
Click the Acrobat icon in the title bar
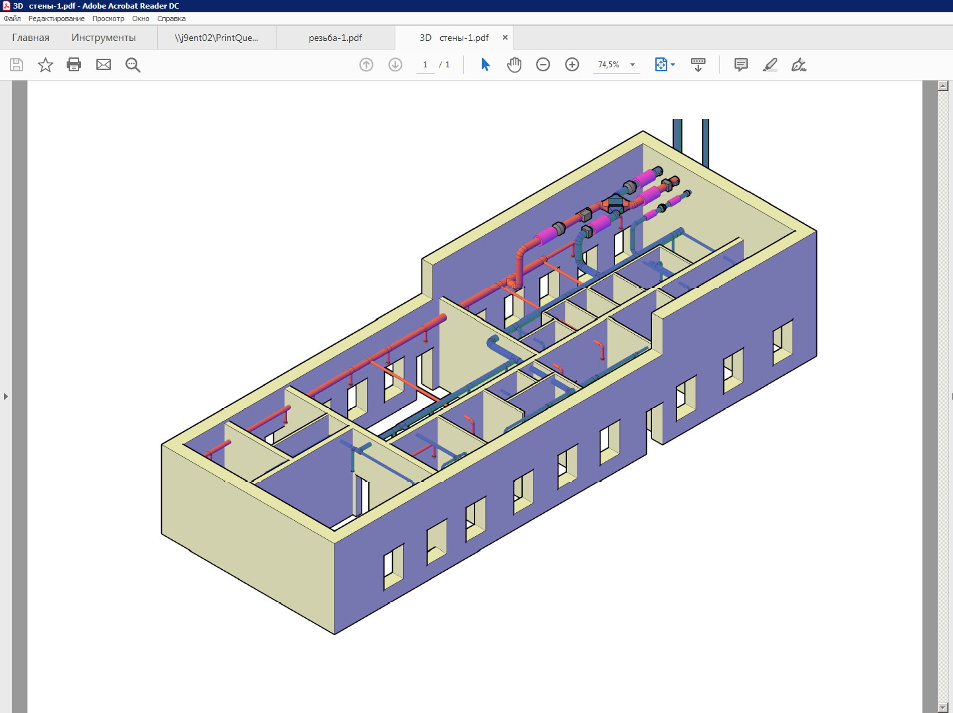point(6,6)
